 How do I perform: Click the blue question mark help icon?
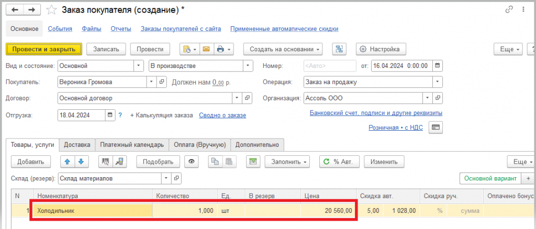[x=120, y=116]
